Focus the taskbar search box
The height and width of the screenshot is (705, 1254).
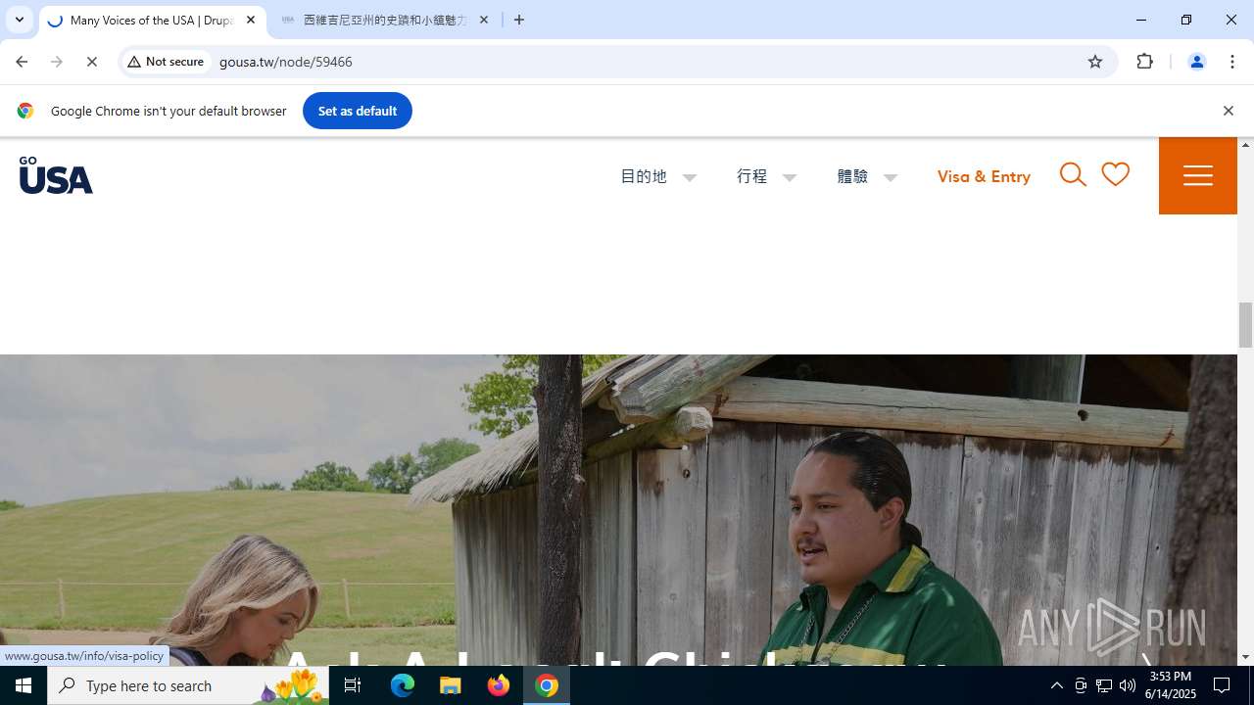point(188,685)
